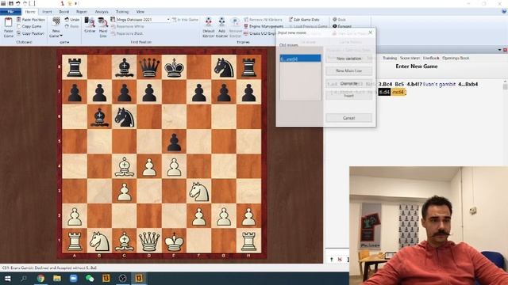Click the Remove All Kibitzers icon
The height and width of the screenshot is (285, 508).
point(246,20)
